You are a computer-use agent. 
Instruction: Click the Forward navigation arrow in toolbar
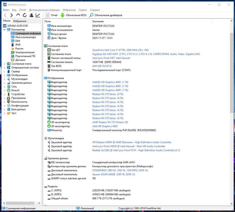tap(12, 15)
